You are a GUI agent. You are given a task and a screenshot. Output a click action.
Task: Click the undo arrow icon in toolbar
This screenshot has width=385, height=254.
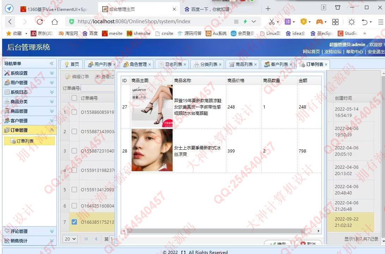365,22
